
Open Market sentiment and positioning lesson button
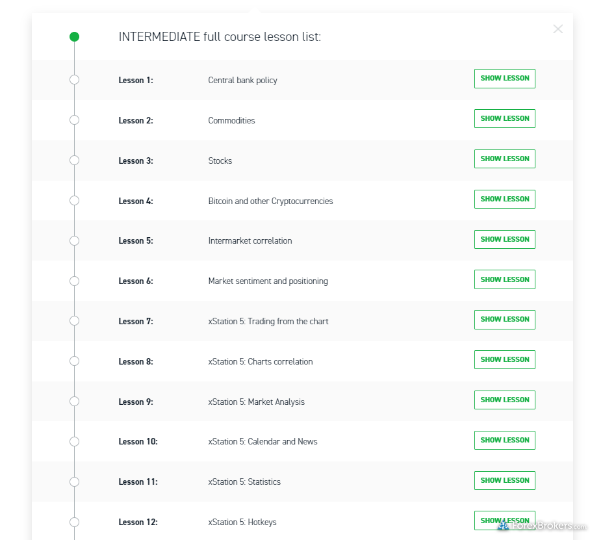tap(504, 279)
